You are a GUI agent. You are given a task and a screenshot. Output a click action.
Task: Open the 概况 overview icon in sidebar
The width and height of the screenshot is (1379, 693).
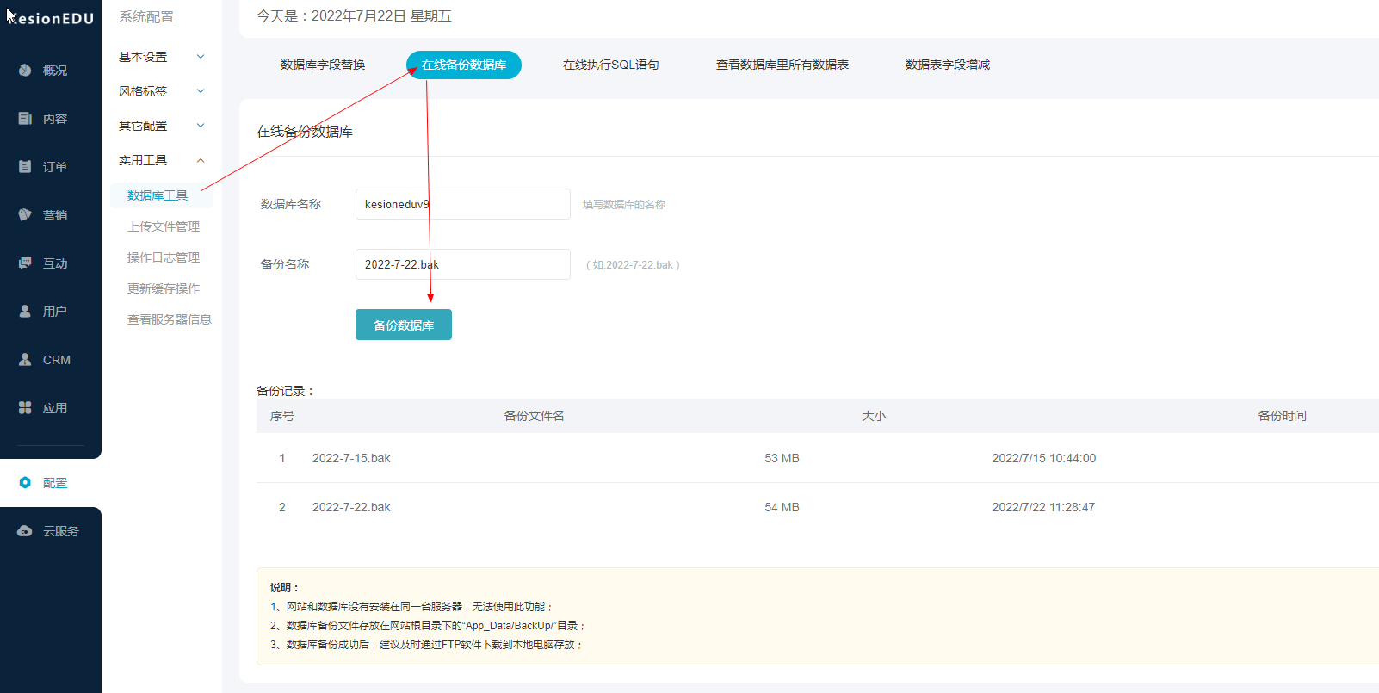(25, 71)
